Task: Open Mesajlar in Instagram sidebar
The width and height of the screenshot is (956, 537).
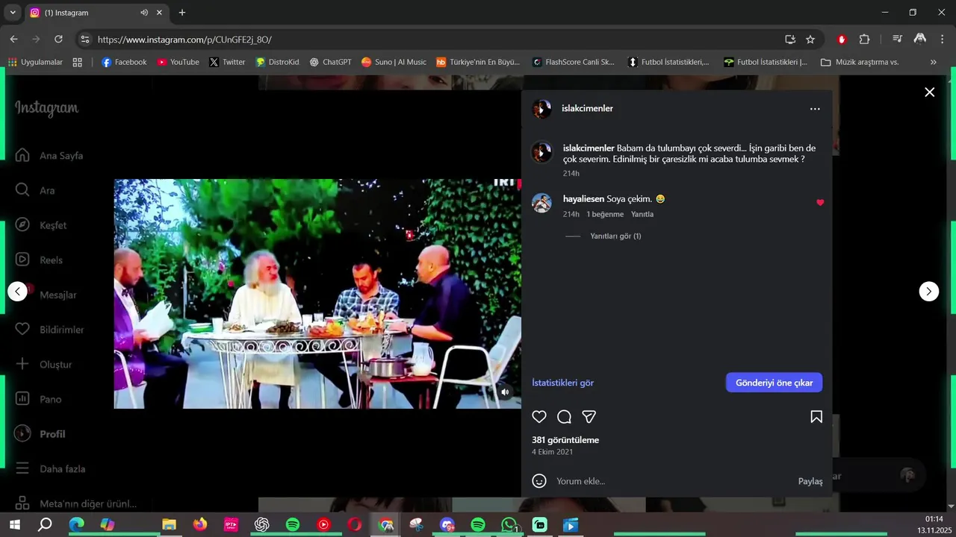Action: [x=46, y=295]
